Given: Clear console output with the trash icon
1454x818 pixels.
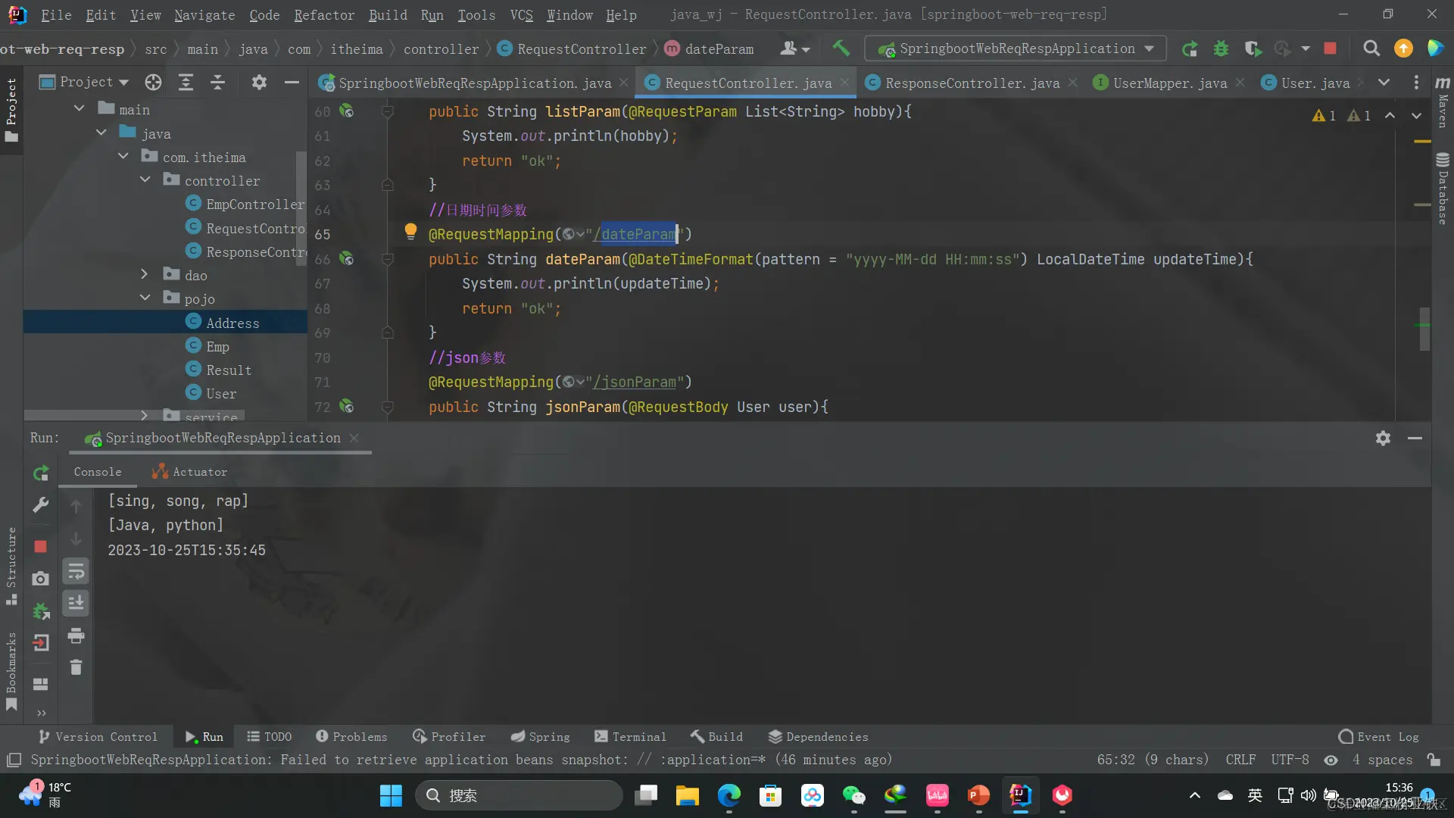Looking at the screenshot, I should click(76, 667).
